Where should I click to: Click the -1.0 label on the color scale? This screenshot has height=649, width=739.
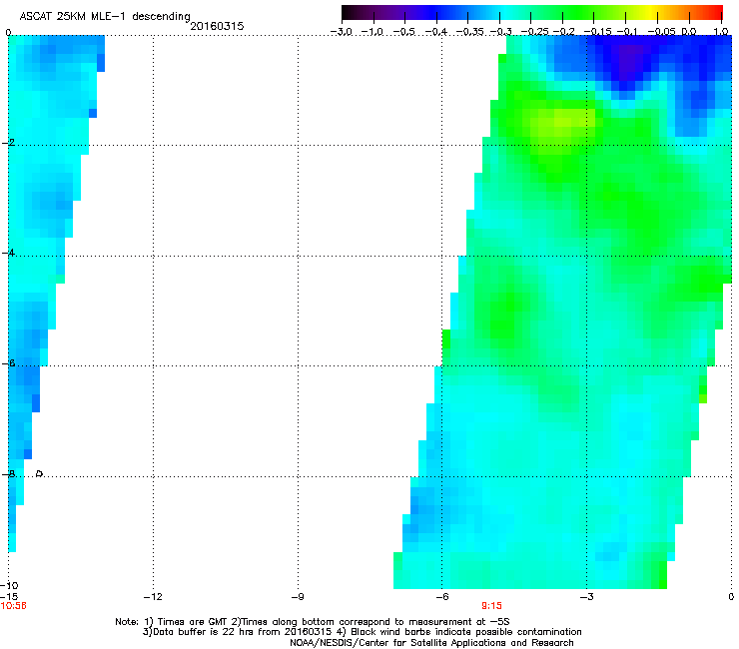[x=371, y=32]
